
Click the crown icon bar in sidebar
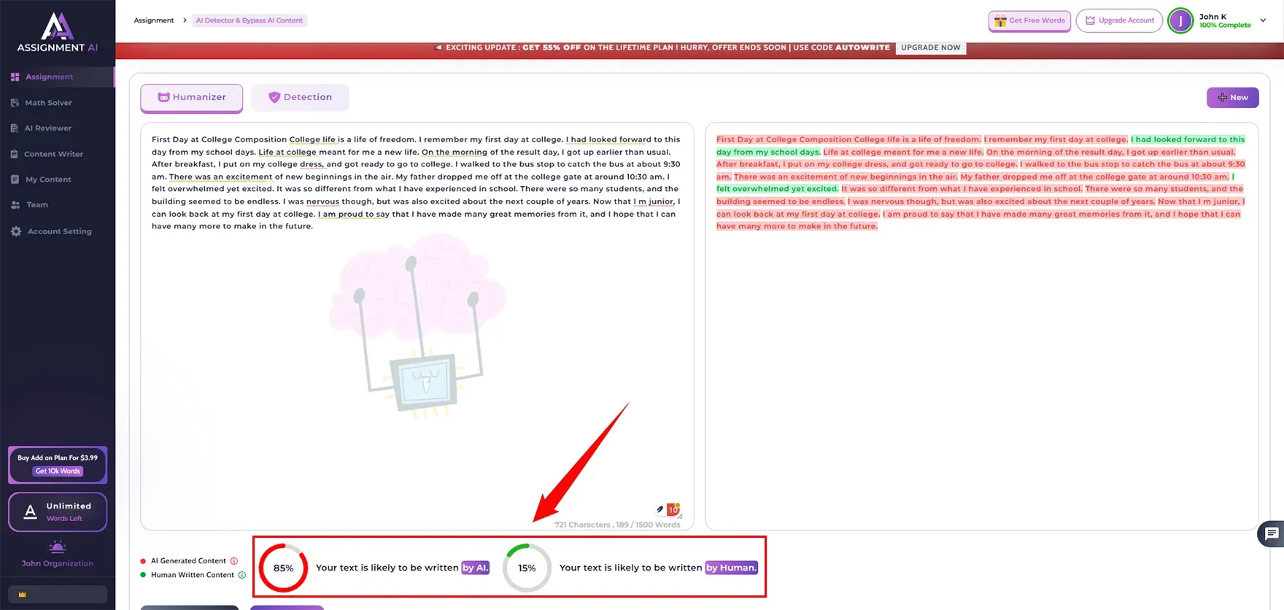(58, 594)
